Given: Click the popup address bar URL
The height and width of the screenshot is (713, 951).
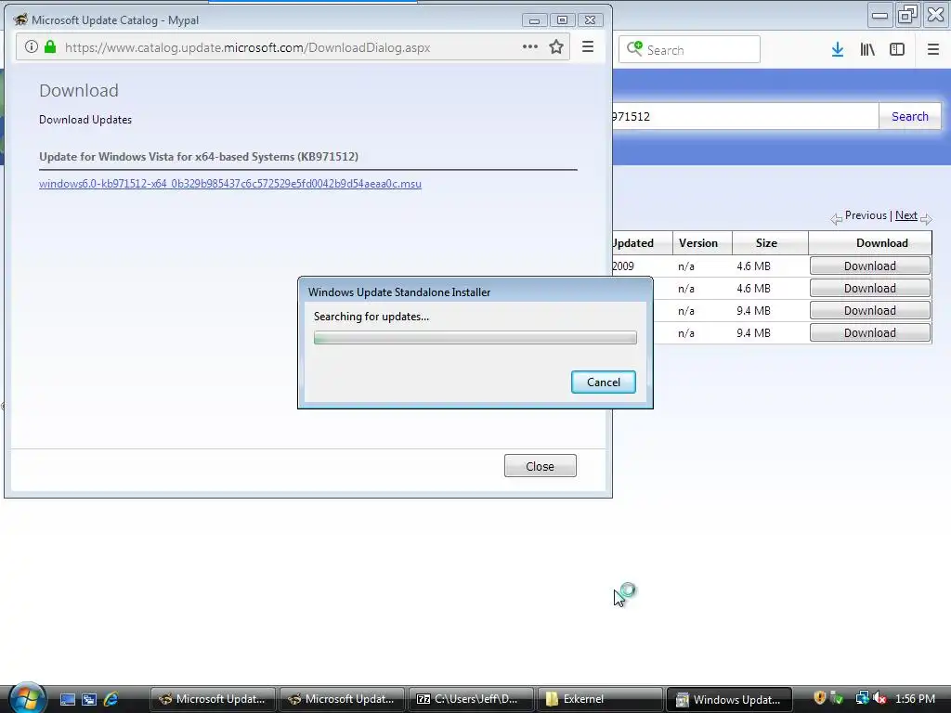Looking at the screenshot, I should coord(247,47).
